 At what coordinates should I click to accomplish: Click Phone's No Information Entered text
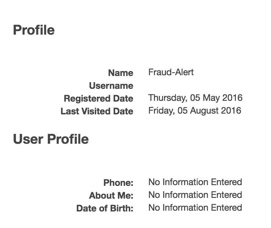(195, 182)
